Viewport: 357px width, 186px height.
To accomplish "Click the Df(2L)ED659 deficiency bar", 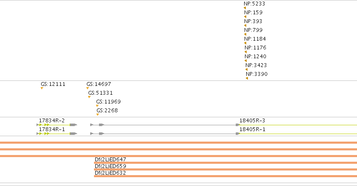I will coord(225,169).
